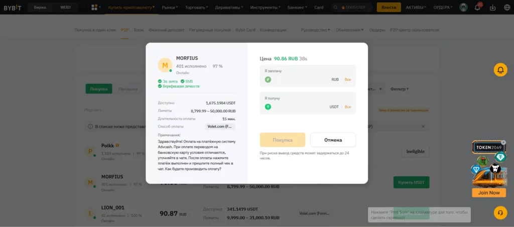Open the Конвертация tab
The width and height of the screenshot is (514, 227).
[x=273, y=30]
